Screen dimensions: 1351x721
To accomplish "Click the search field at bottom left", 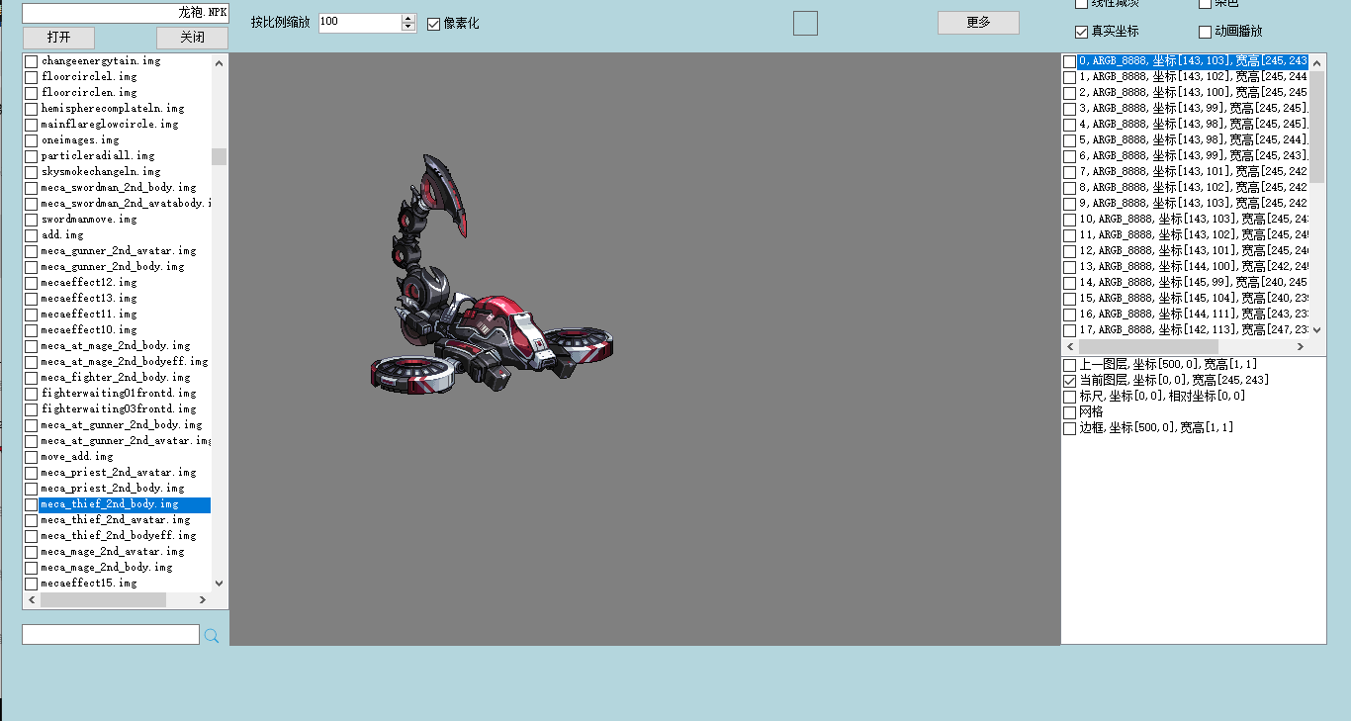I will click(x=111, y=634).
